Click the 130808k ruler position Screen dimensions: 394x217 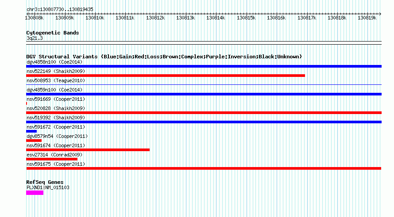click(34, 18)
